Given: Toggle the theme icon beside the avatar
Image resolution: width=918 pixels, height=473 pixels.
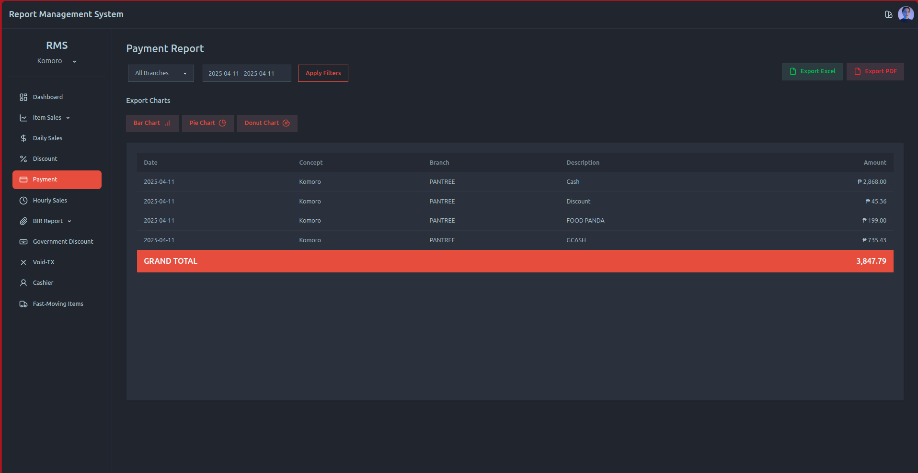Looking at the screenshot, I should pyautogui.click(x=888, y=14).
